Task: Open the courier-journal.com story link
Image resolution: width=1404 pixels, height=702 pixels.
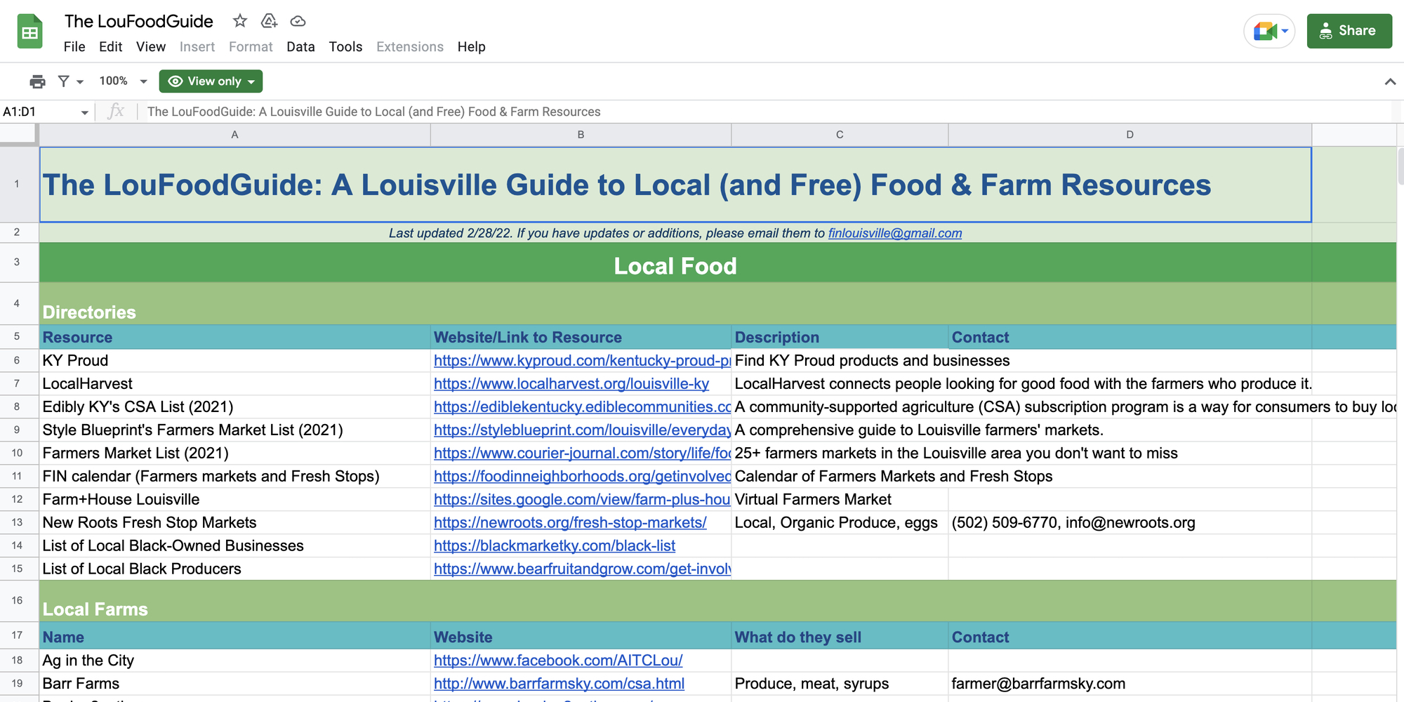Action: pyautogui.click(x=582, y=453)
